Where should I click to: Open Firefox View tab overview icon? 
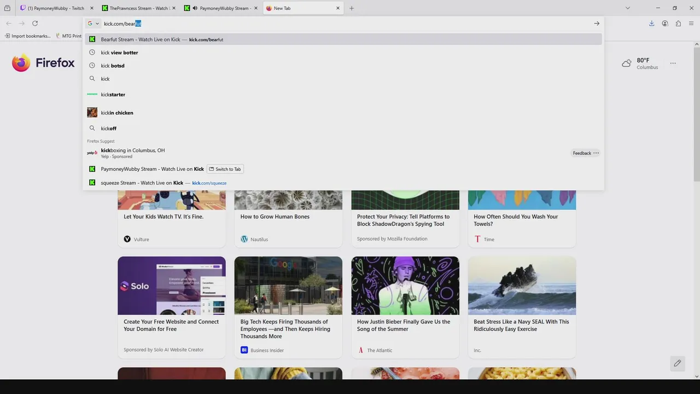(7, 8)
